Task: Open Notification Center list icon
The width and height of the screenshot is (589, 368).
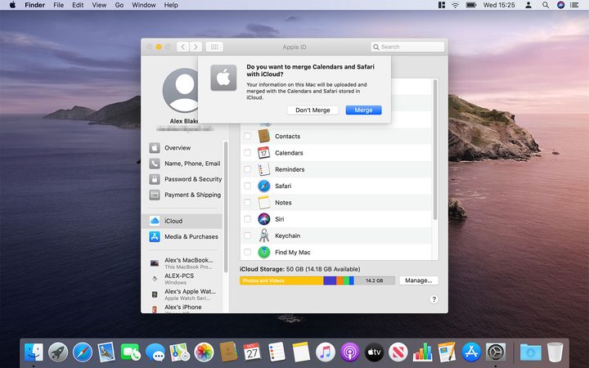Action: (x=574, y=5)
